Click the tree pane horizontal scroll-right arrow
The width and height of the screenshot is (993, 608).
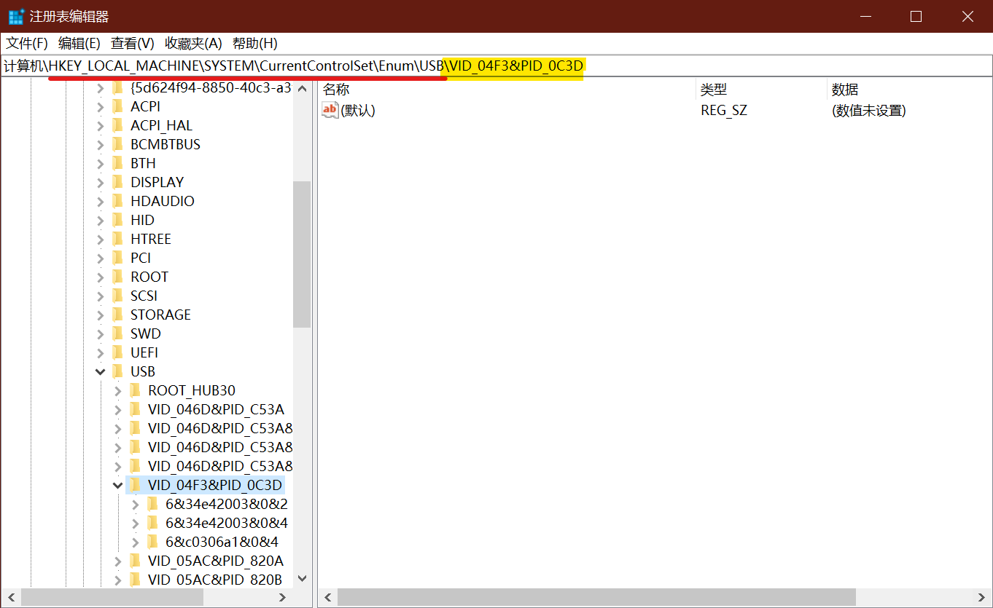(x=283, y=597)
